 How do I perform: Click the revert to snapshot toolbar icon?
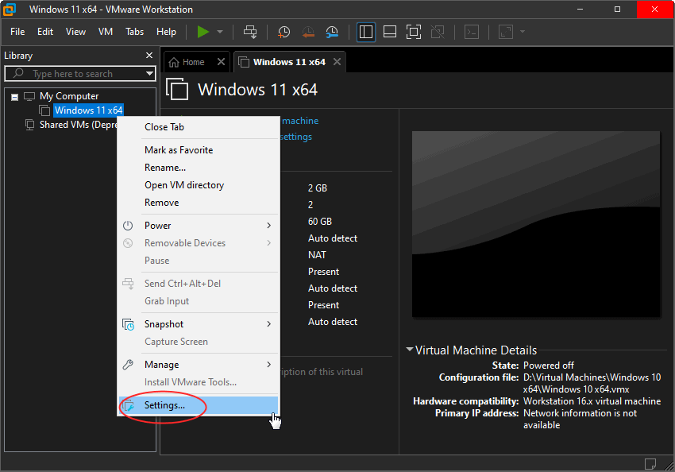point(308,32)
